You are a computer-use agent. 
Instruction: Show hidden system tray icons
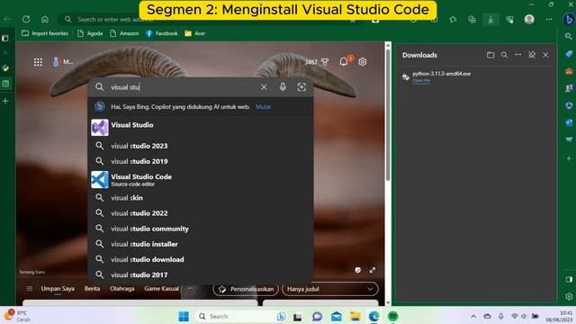click(x=473, y=316)
